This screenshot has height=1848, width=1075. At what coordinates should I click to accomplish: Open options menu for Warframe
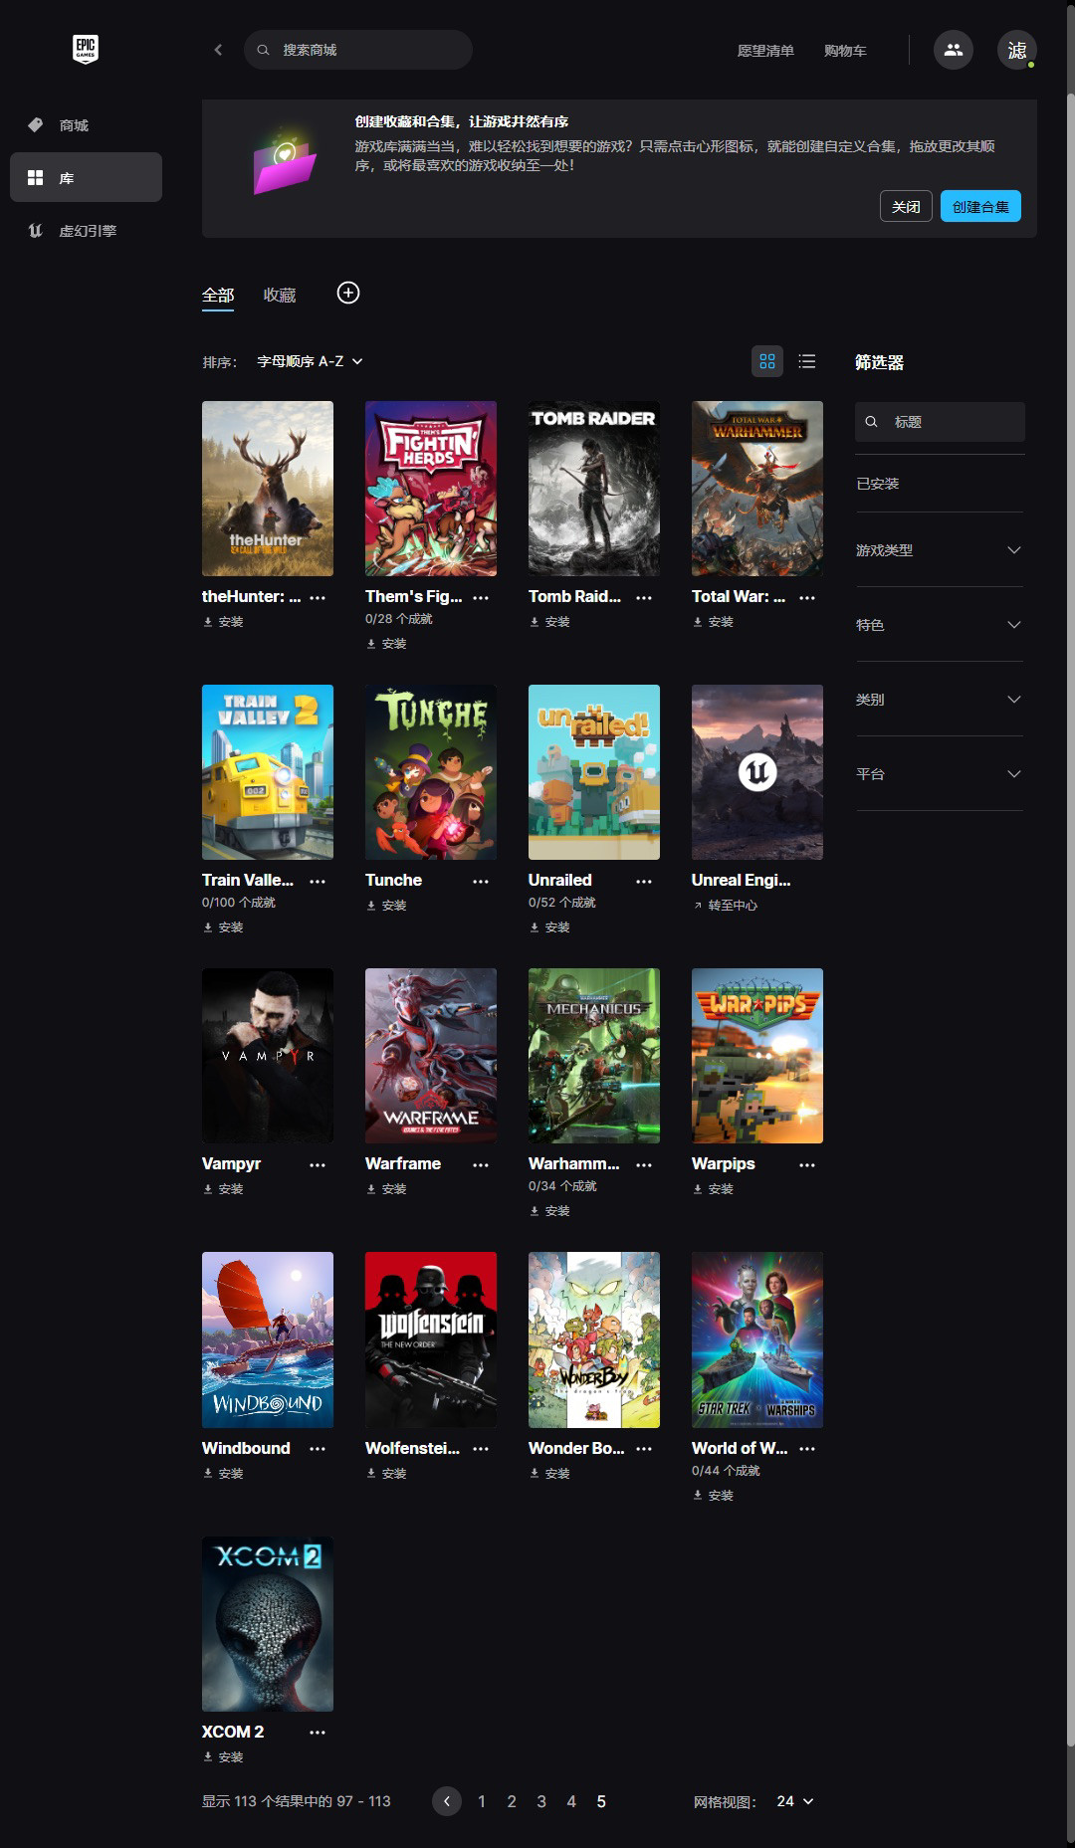pos(481,1164)
